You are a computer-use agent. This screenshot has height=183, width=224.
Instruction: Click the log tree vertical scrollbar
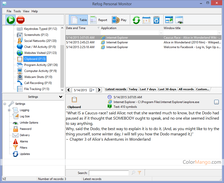(x=62, y=58)
